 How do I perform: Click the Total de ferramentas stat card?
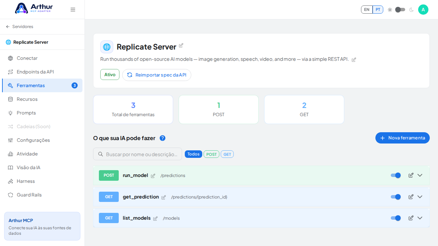pos(133,109)
